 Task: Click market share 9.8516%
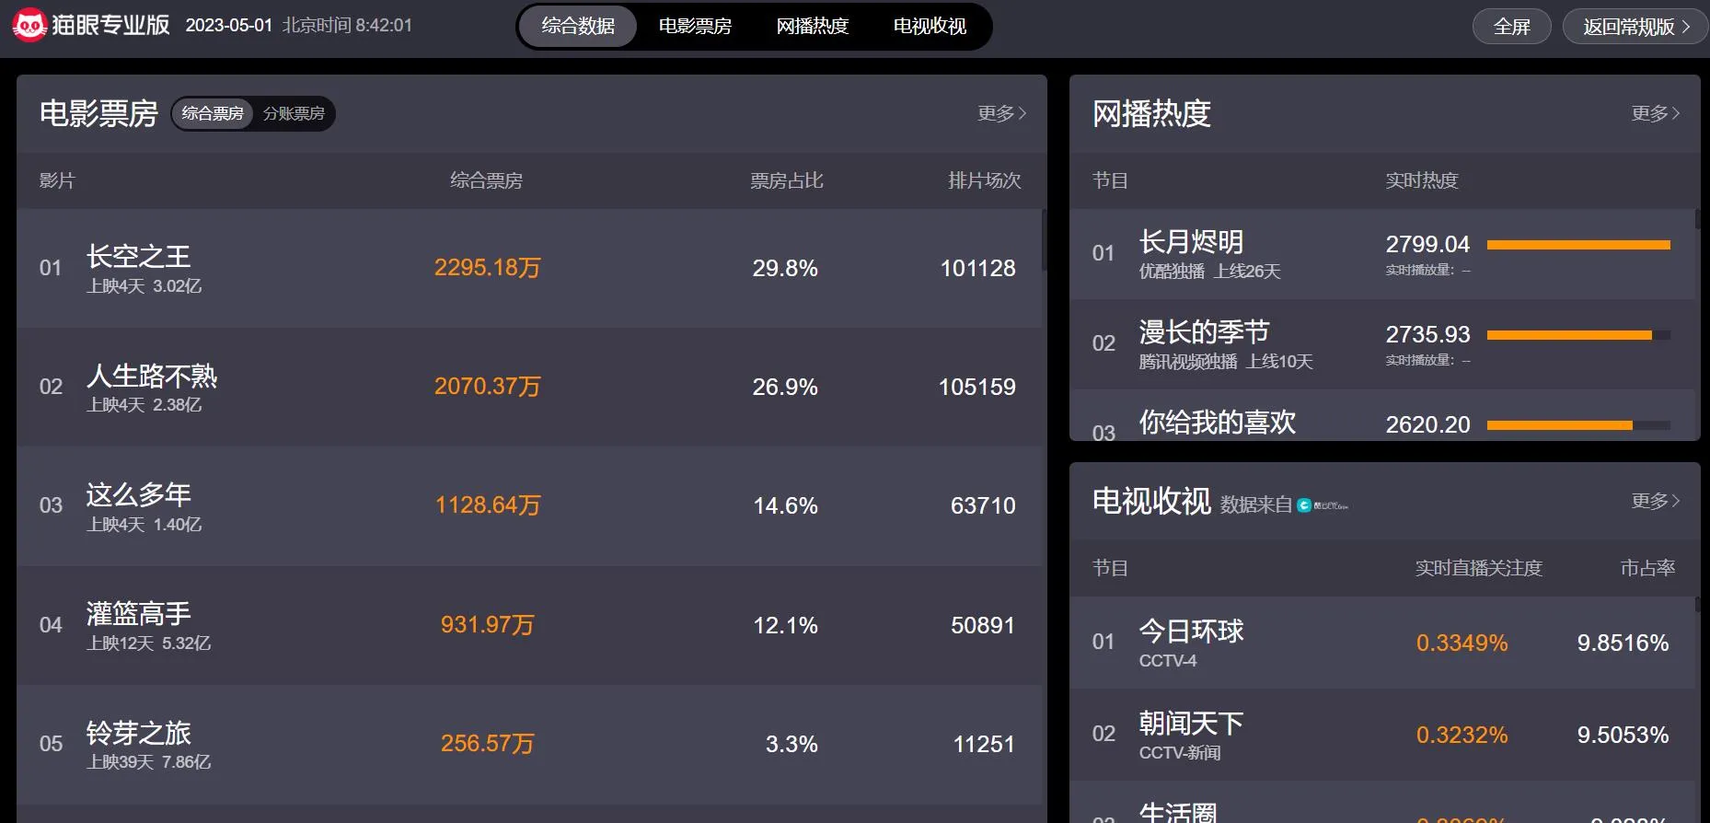pos(1623,643)
